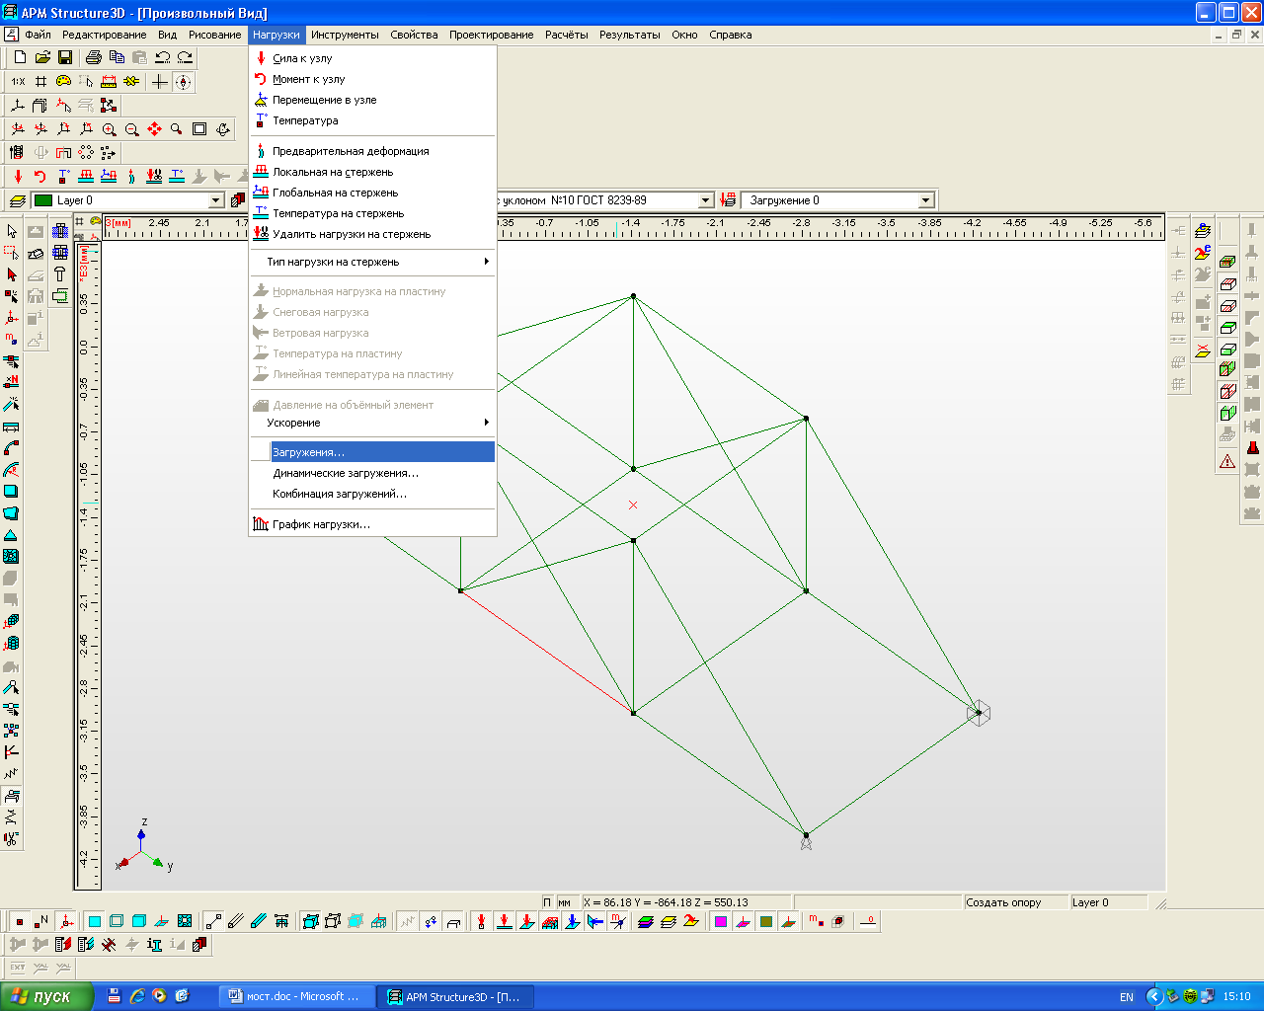Toggle magenta square display filter
The width and height of the screenshot is (1264, 1011).
(x=721, y=921)
